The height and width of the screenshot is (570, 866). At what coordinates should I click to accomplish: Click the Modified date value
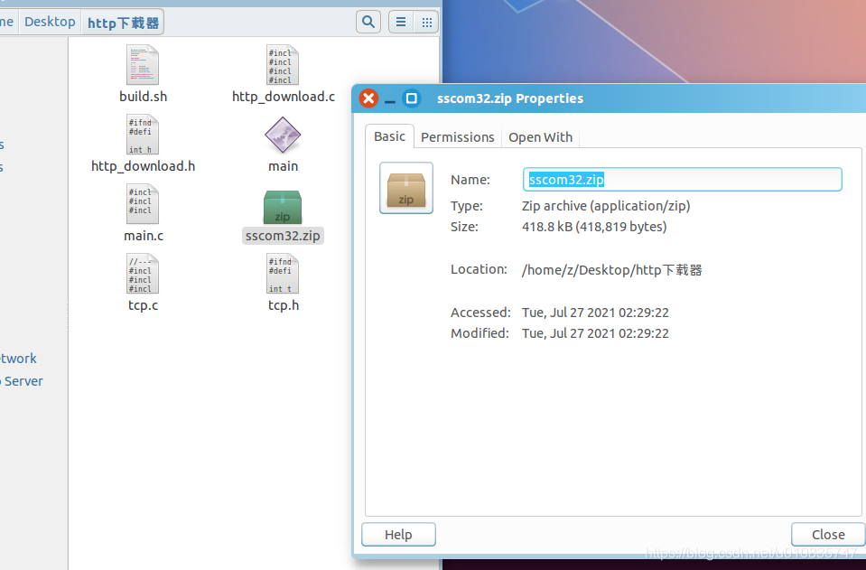tap(595, 333)
